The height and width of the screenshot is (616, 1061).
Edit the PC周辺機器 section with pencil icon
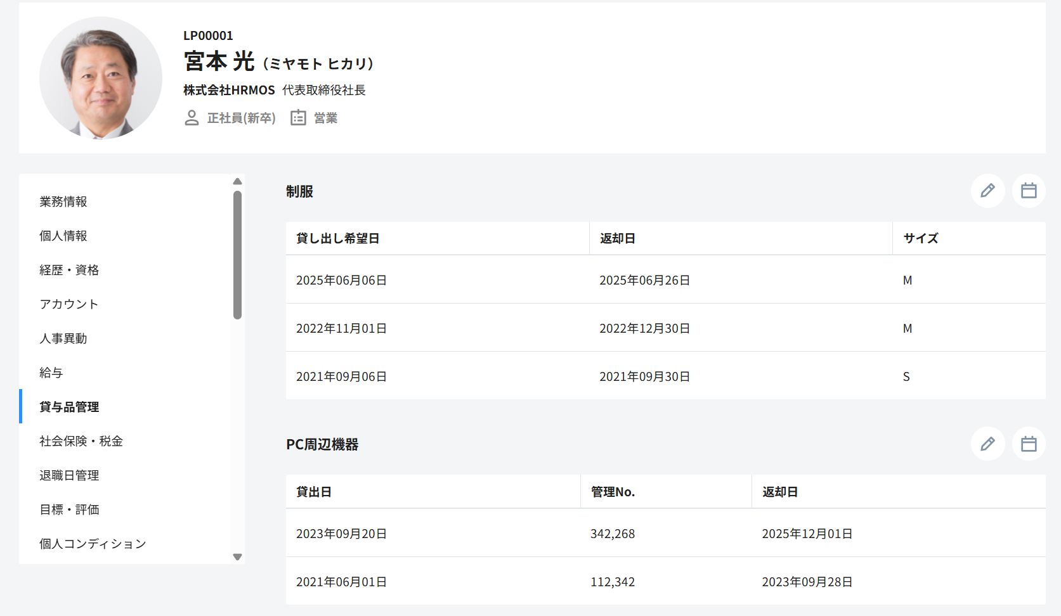pyautogui.click(x=987, y=444)
